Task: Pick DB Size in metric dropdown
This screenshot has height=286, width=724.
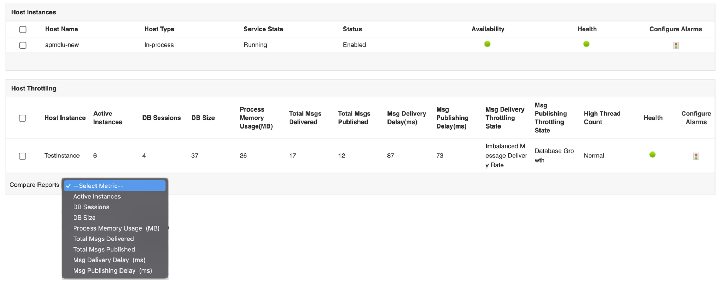Action: click(x=84, y=218)
